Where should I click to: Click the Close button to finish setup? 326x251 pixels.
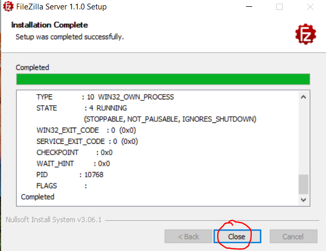[x=237, y=236]
